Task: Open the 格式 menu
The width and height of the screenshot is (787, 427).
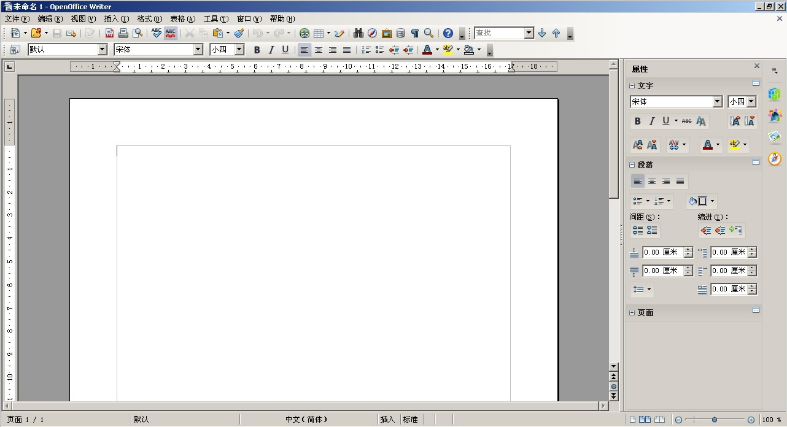Action: pyautogui.click(x=149, y=19)
